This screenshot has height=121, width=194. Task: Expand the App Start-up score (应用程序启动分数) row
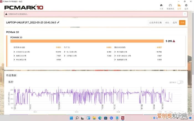coord(15,52)
